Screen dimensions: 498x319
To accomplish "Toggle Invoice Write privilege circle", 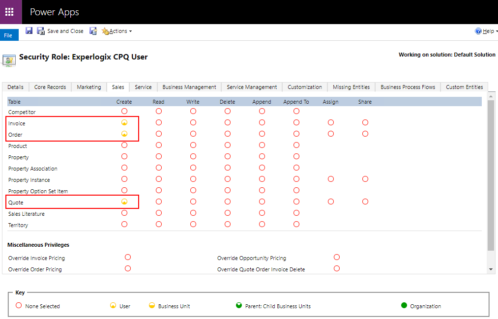I will pyautogui.click(x=193, y=122).
